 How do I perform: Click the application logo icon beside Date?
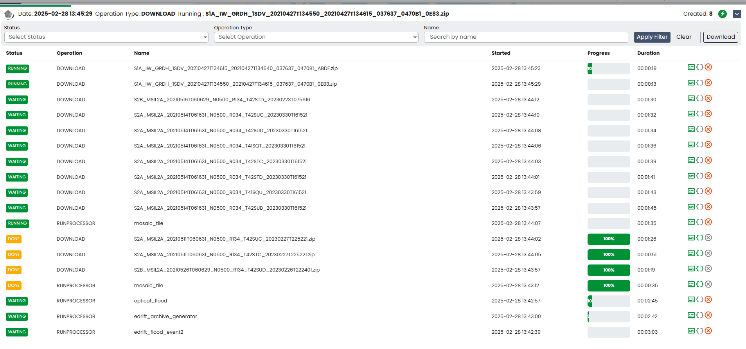click(x=9, y=14)
